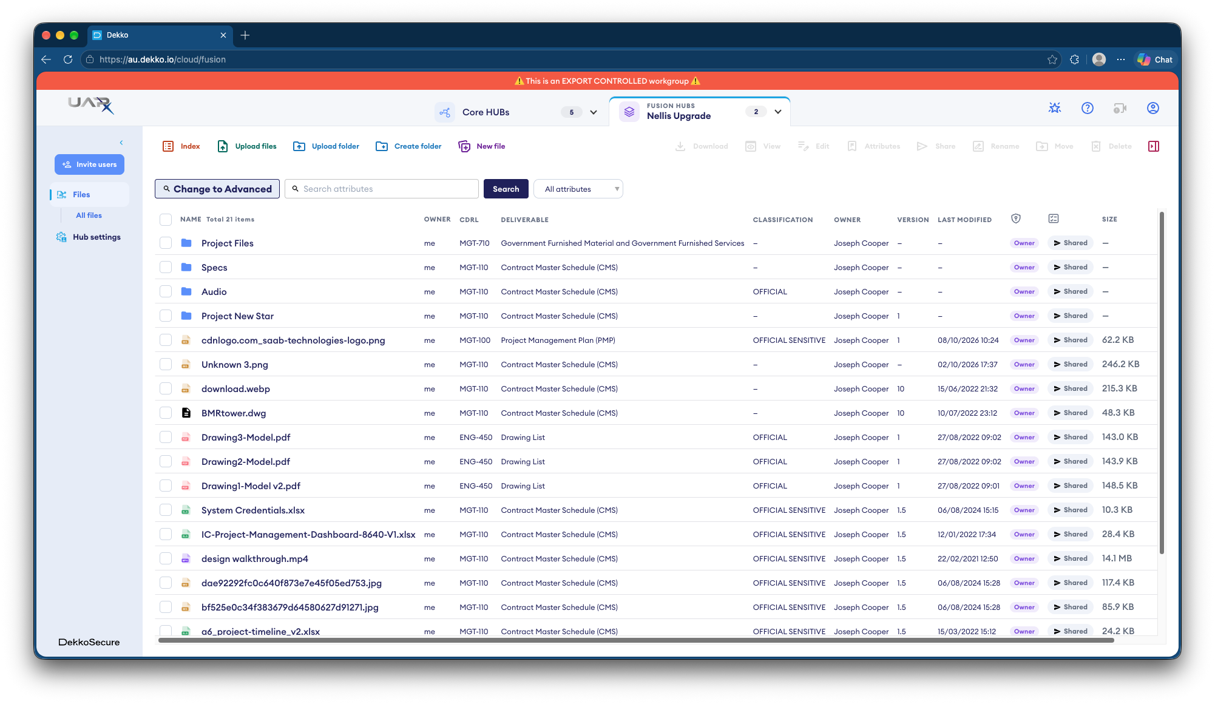The image size is (1215, 704).
Task: Reload the page in browser
Action: (x=68, y=59)
